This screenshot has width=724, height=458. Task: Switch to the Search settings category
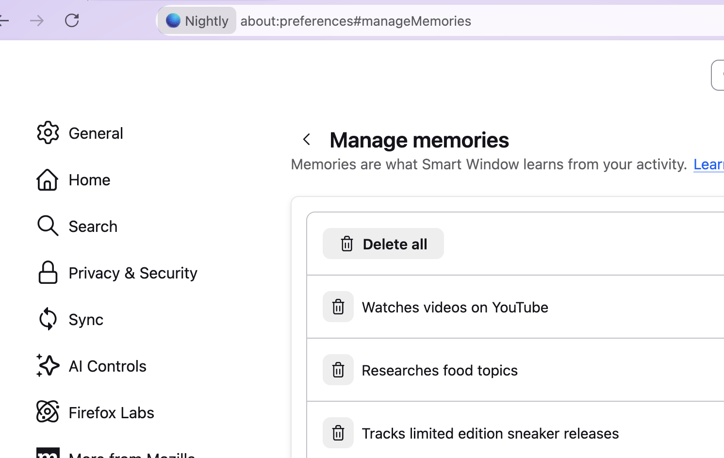(93, 227)
